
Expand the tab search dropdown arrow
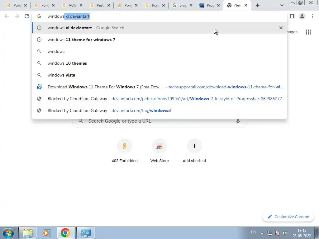coord(282,5)
